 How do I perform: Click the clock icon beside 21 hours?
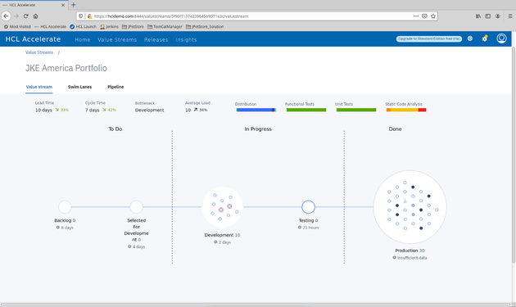tap(300, 228)
